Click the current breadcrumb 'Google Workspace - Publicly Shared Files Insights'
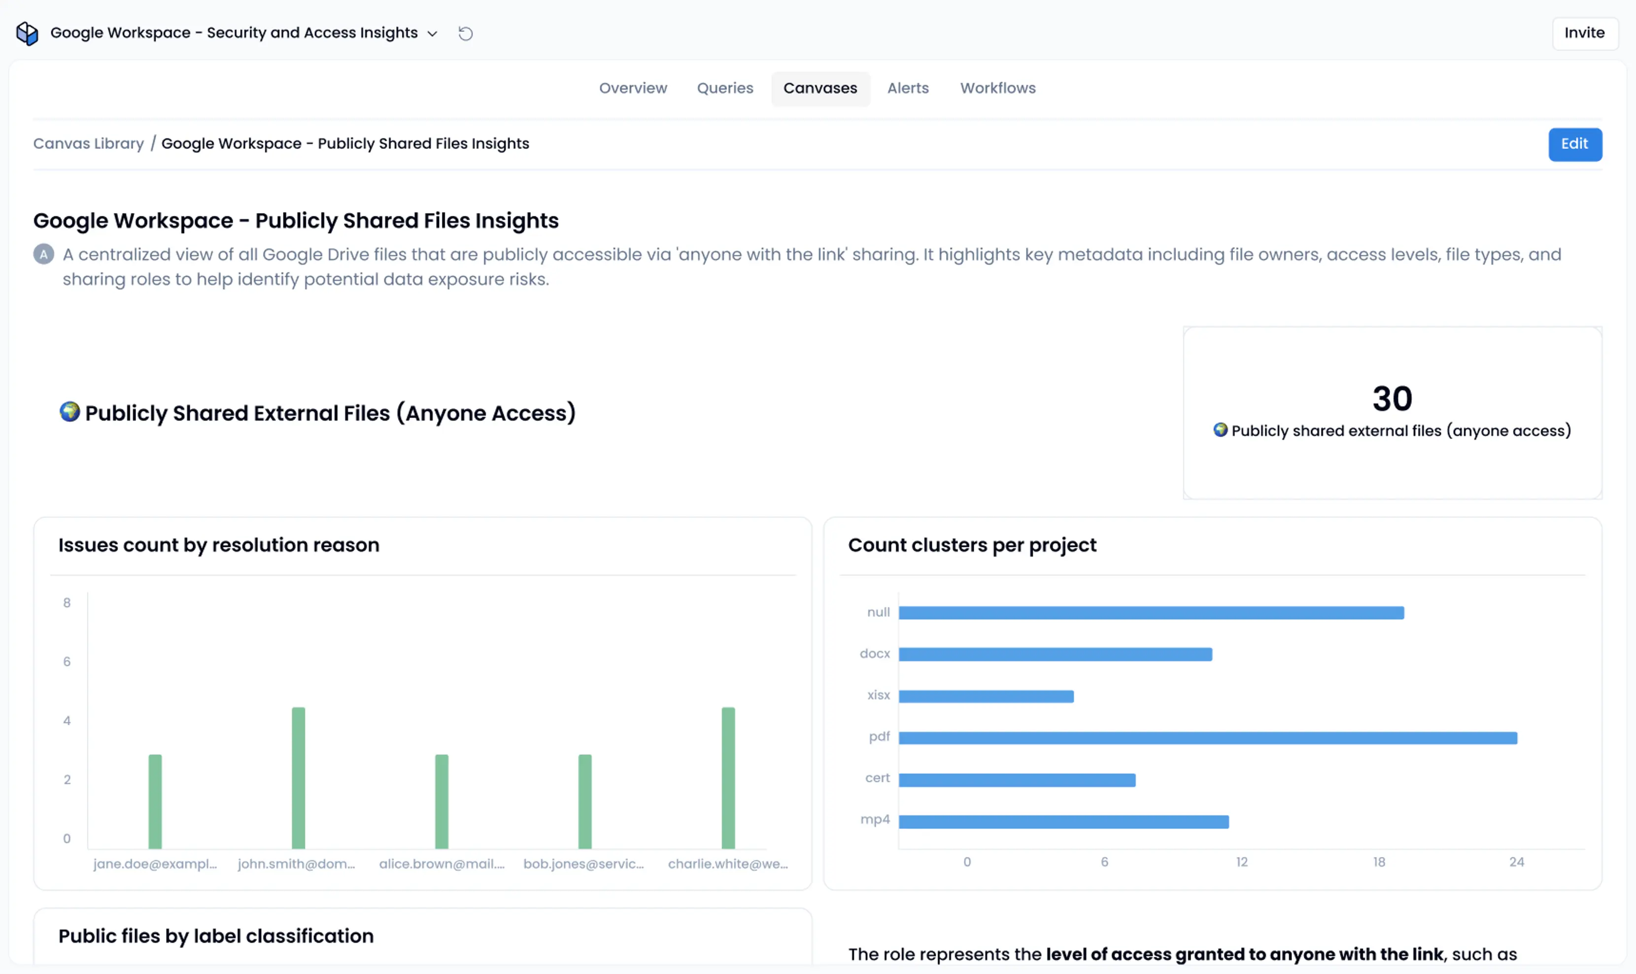The width and height of the screenshot is (1636, 974). [345, 143]
